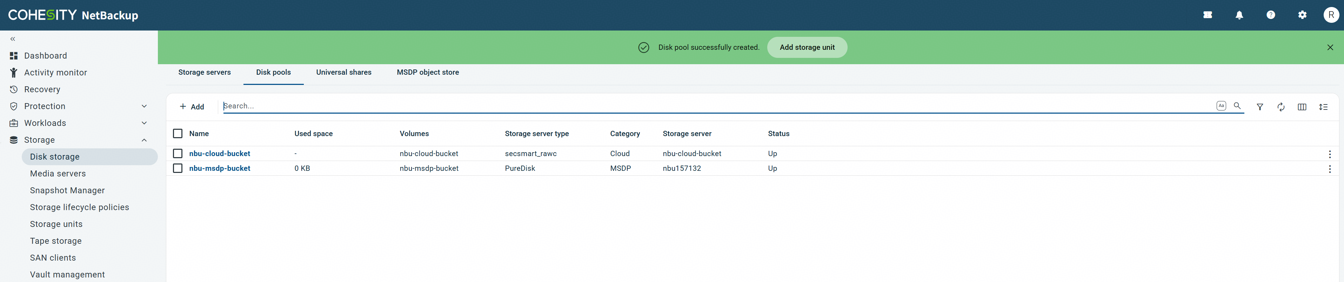Open actions menu for nbu-cloud-bucket row
Image resolution: width=1344 pixels, height=282 pixels.
(1329, 154)
